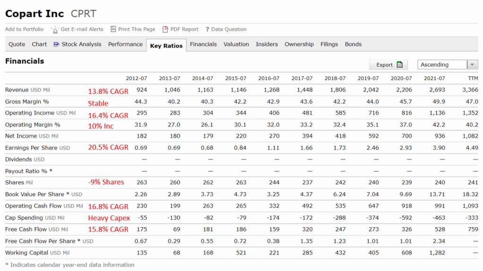Click the Revenue USD Mil row label
483x271 pixels.
coord(27,90)
